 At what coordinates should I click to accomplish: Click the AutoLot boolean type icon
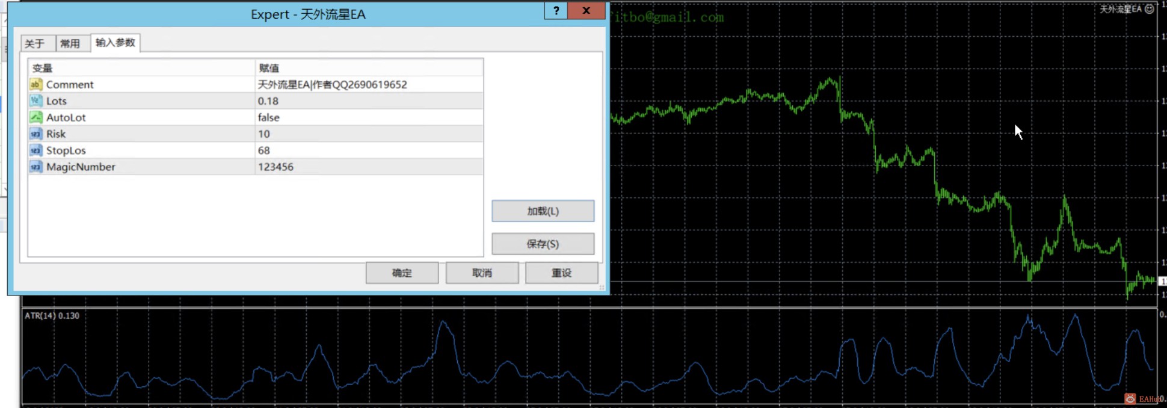pos(35,117)
